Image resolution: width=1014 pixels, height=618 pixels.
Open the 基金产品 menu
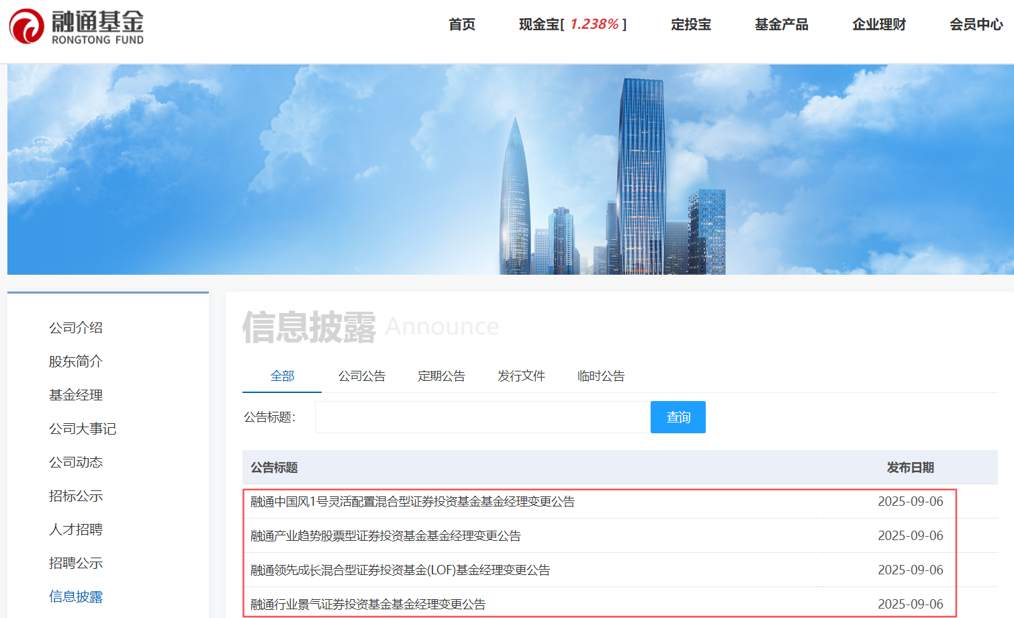(x=782, y=25)
